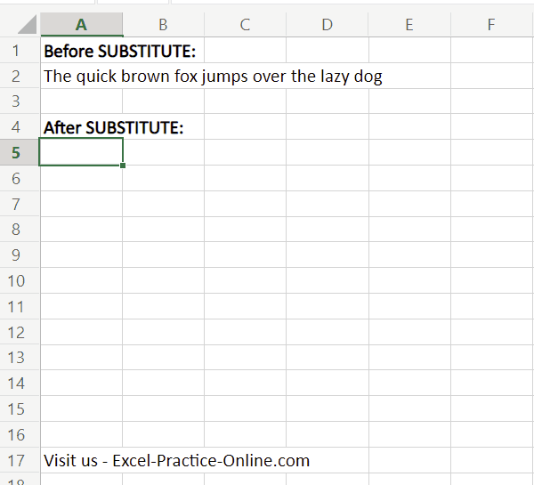Viewport: 534px width, 485px height.
Task: Click the "After SUBSTITUTE:" cell
Action: (x=81, y=128)
